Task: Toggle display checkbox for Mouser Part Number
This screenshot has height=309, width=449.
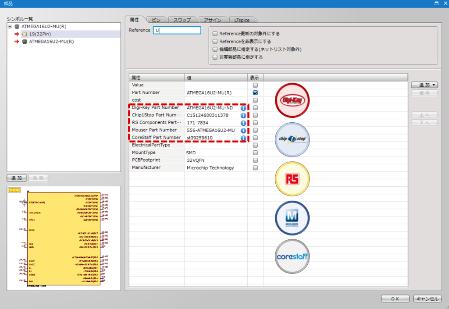Action: [x=255, y=131]
